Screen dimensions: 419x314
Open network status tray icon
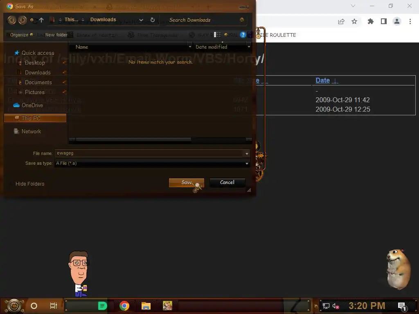[x=326, y=306]
